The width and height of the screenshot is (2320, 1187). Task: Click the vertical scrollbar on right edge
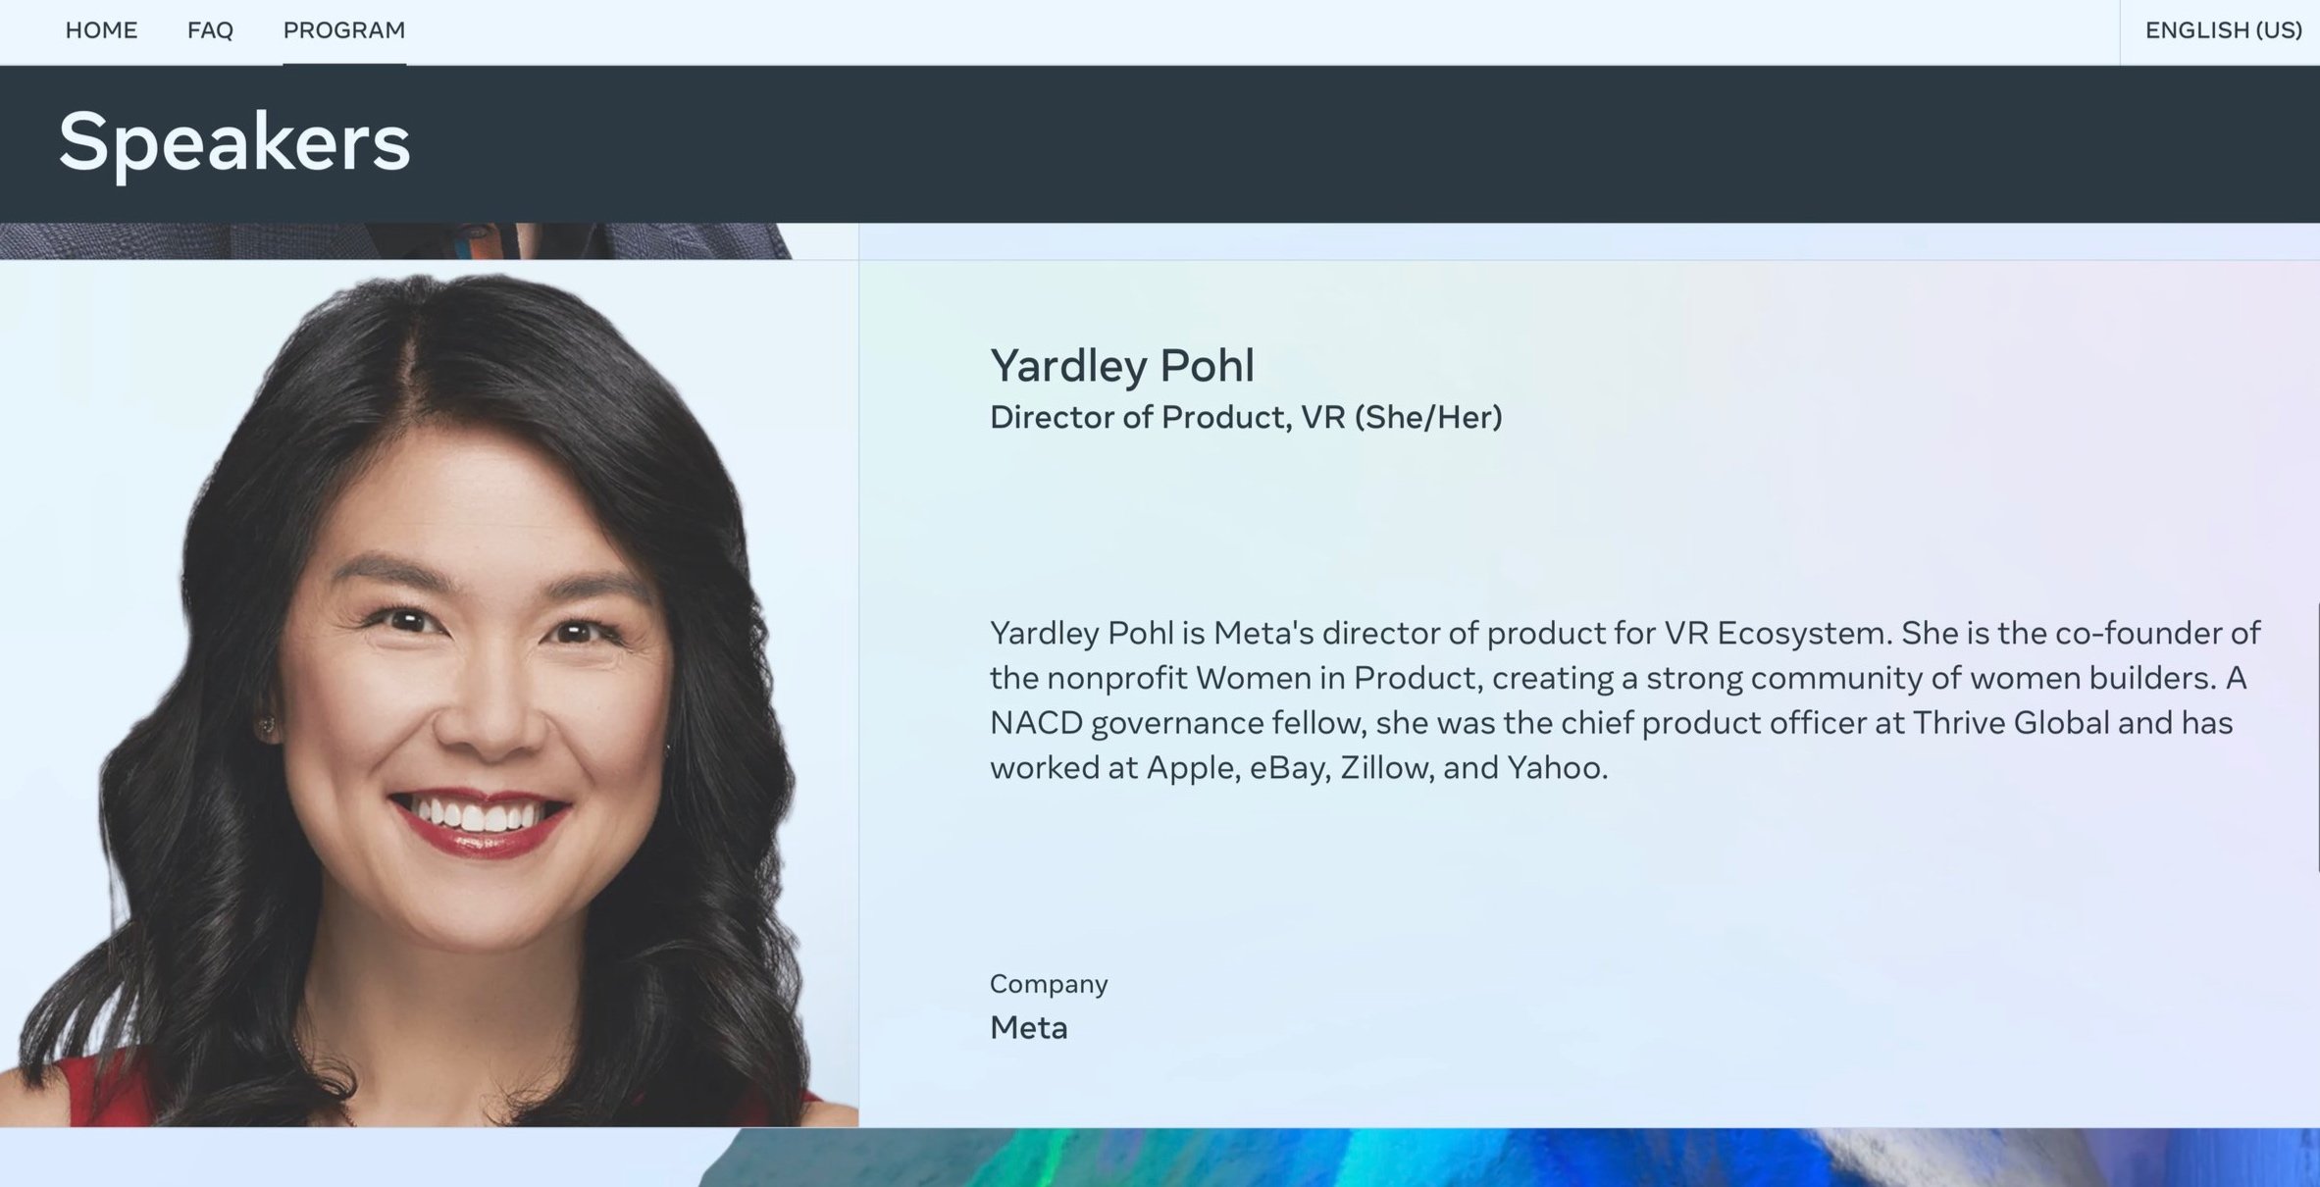(2317, 737)
